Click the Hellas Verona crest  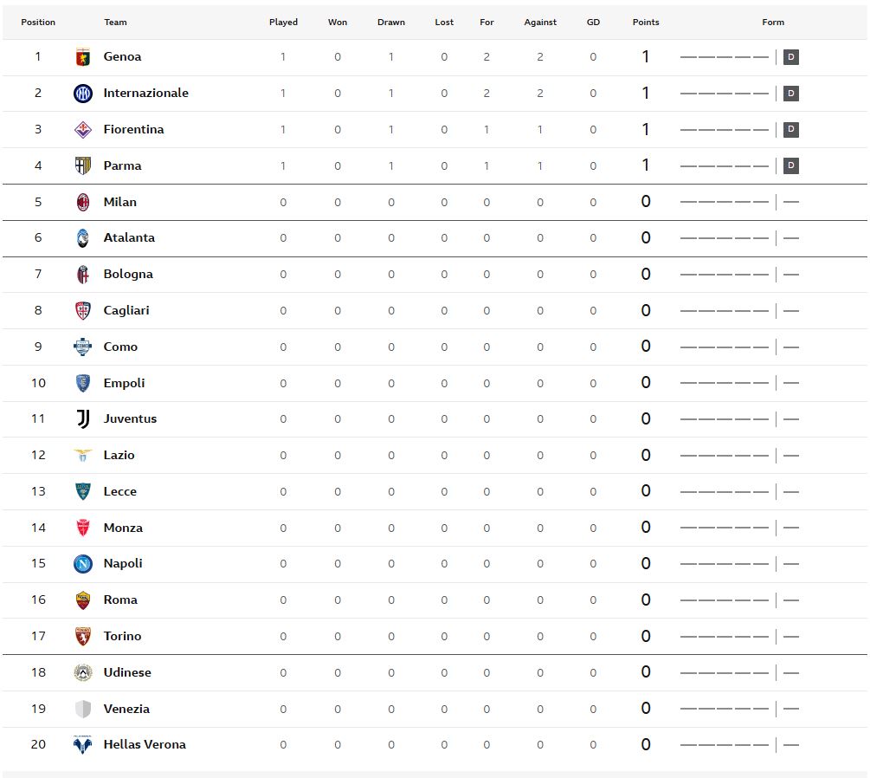[83, 745]
